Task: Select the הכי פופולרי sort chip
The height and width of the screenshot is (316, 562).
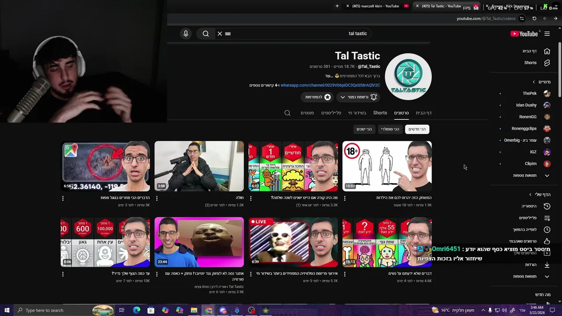Action: tap(390, 129)
